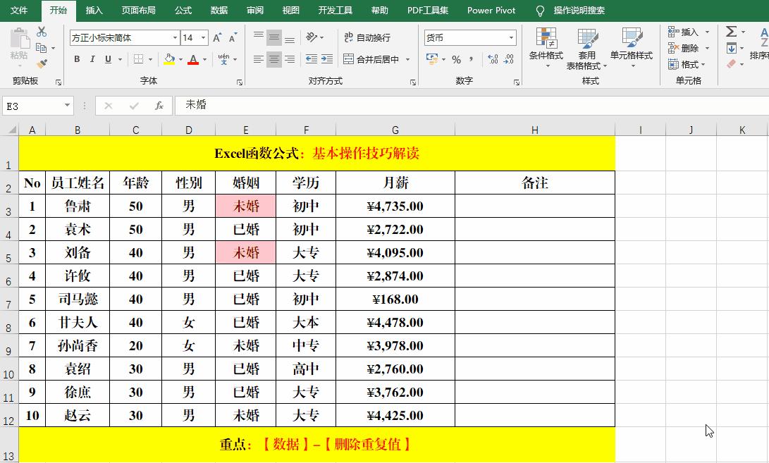769x463 pixels.
Task: Apply italic formatting
Action: [x=92, y=58]
